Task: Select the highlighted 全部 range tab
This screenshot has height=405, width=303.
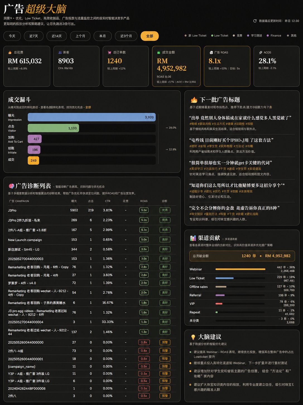Action: point(150,36)
